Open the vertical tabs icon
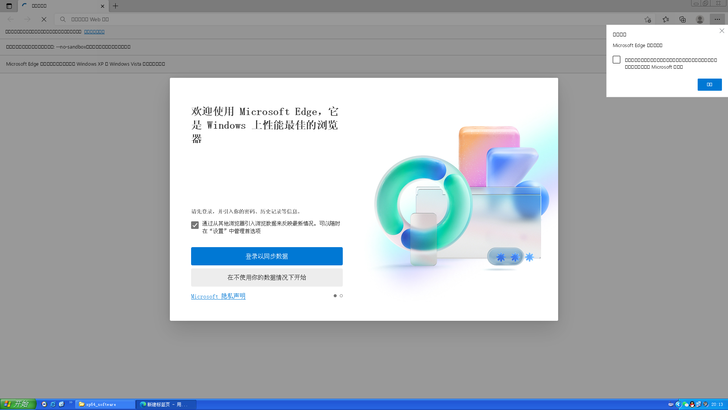The width and height of the screenshot is (728, 410). (9, 6)
